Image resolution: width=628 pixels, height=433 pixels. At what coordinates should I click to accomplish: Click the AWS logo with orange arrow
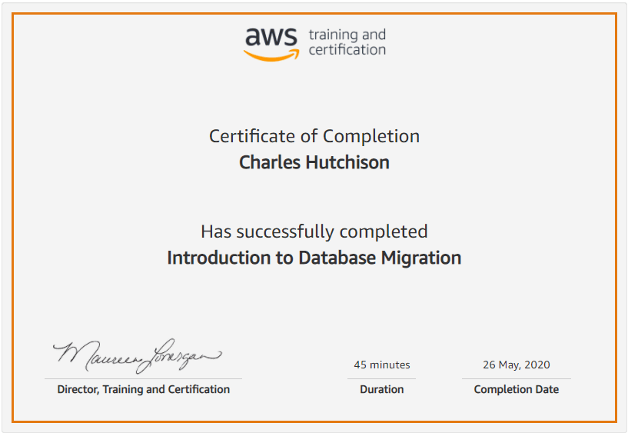(x=271, y=44)
